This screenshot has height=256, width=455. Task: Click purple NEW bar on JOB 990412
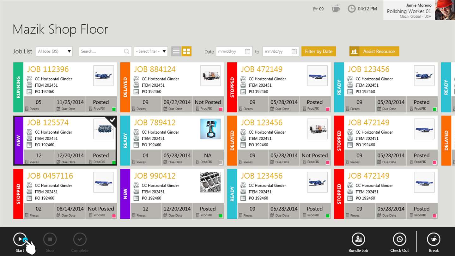tap(125, 194)
